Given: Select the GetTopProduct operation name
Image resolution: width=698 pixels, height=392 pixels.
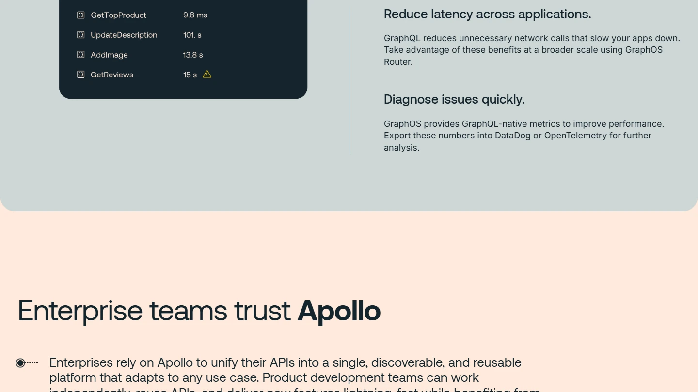Looking at the screenshot, I should (x=118, y=15).
